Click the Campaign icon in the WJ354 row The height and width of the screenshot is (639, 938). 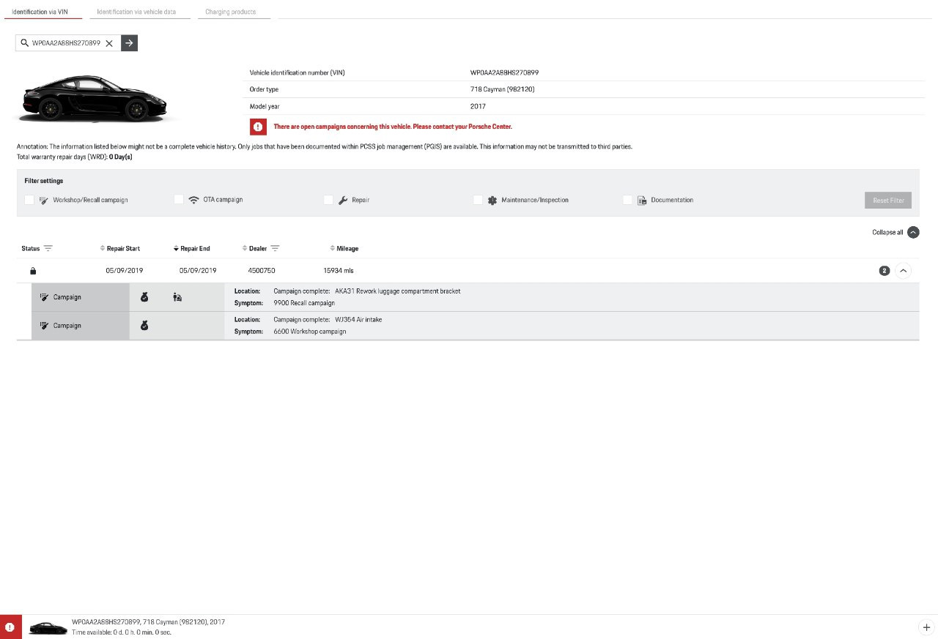(x=44, y=325)
